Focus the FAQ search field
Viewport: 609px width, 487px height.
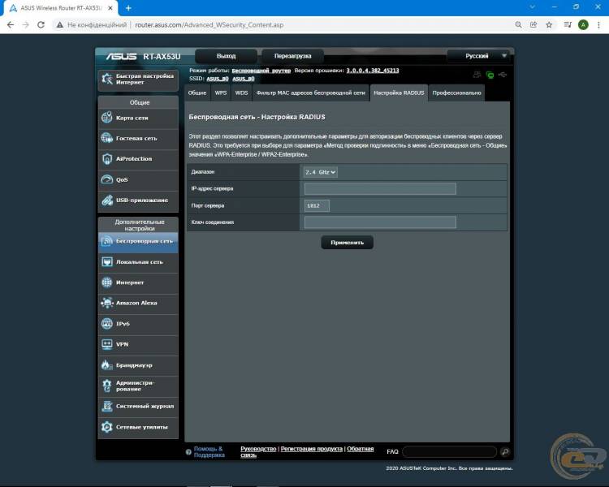(450, 451)
